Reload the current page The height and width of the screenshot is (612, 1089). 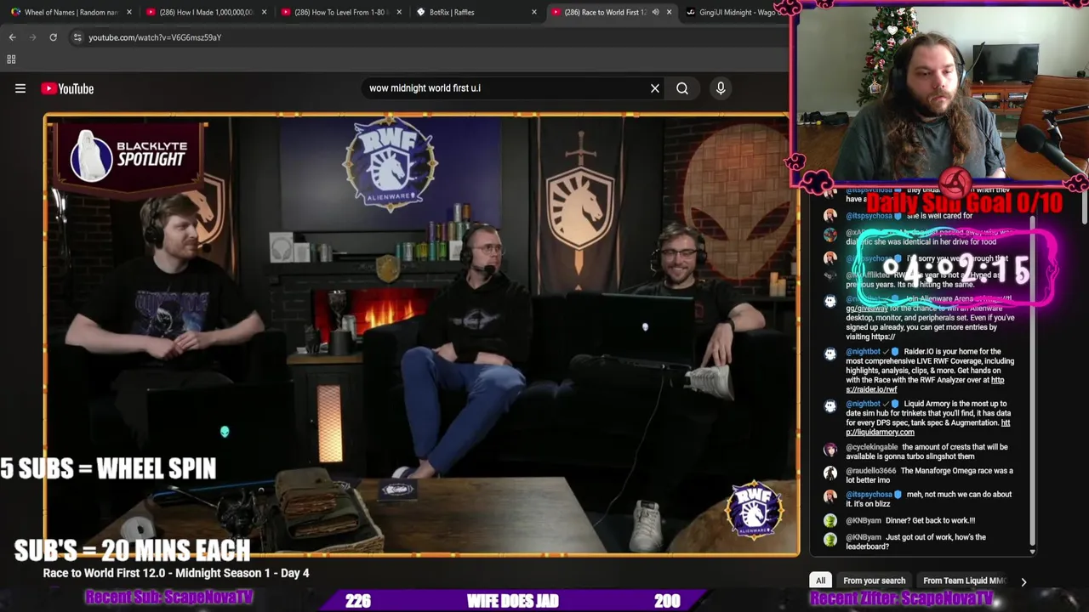pos(53,37)
